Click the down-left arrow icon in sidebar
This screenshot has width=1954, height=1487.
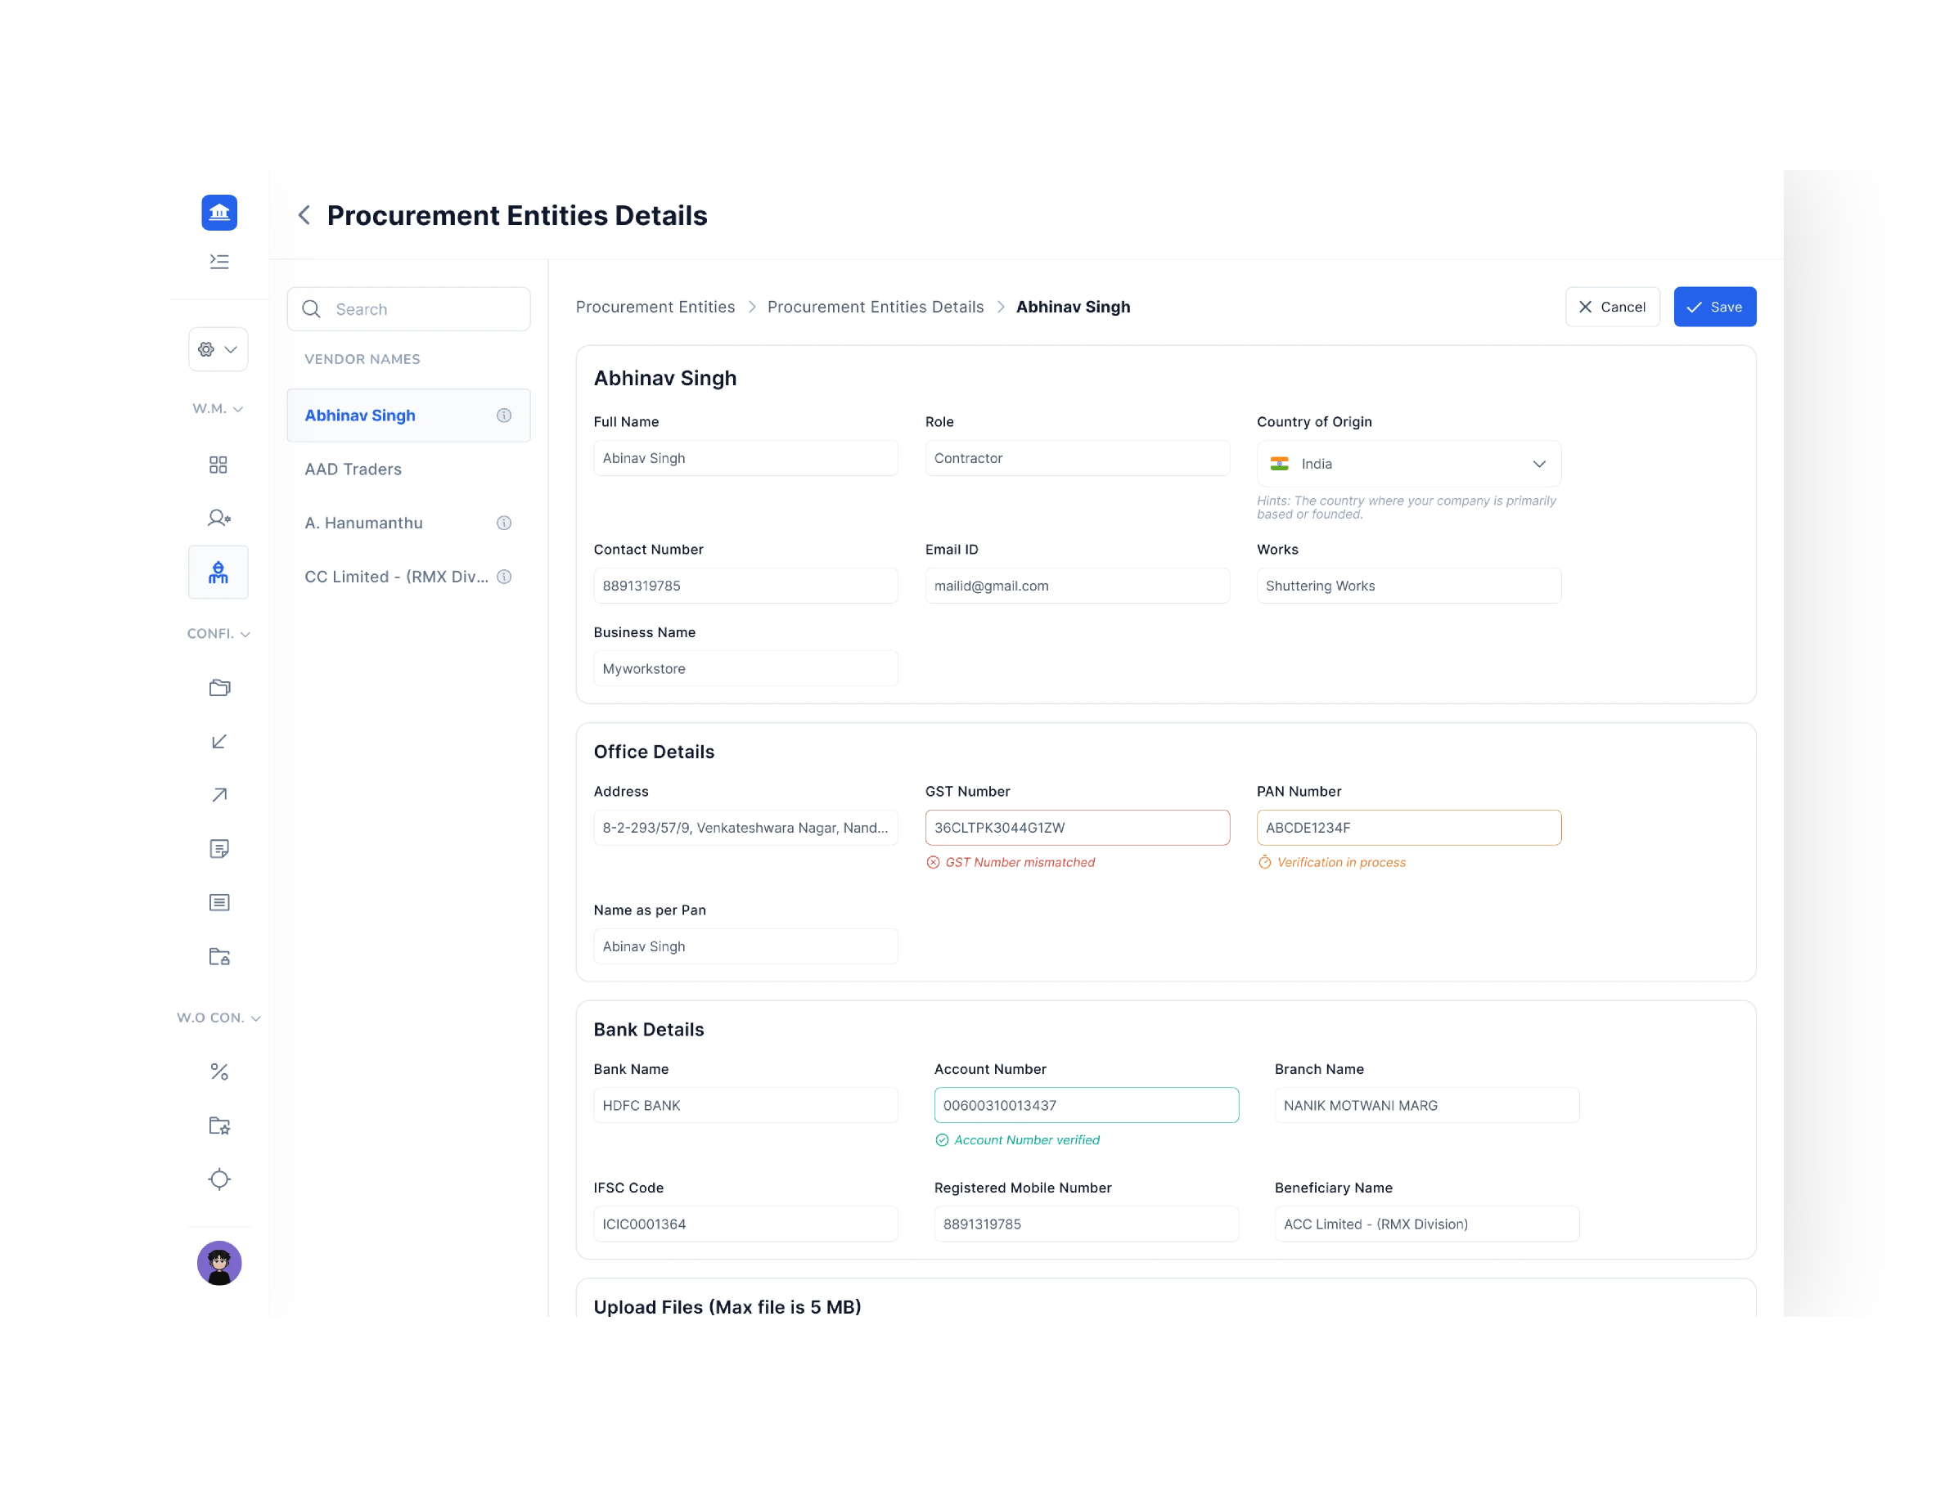pyautogui.click(x=218, y=742)
